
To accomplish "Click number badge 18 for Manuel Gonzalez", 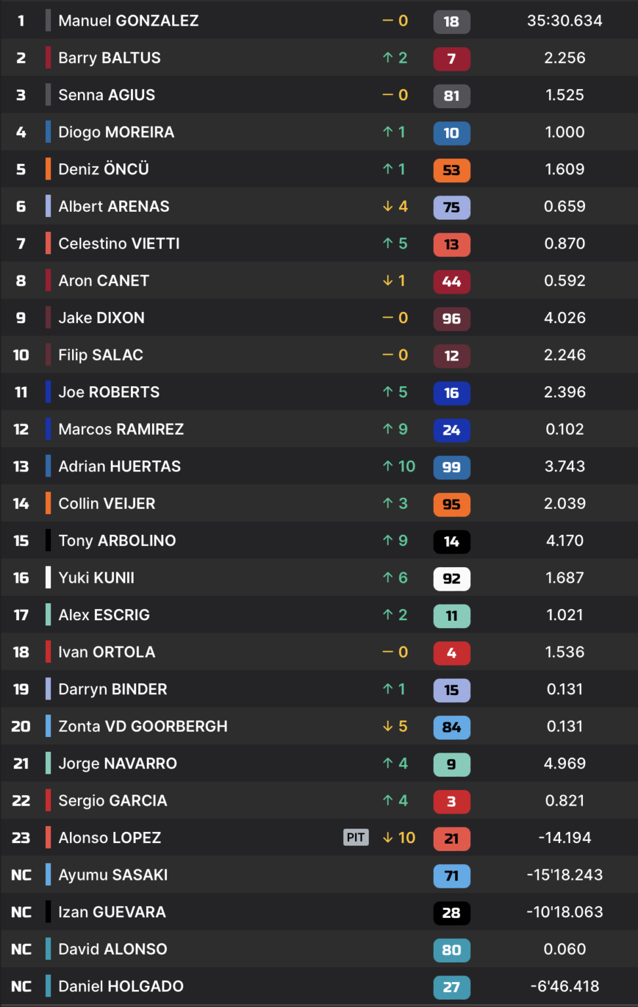I will pos(451,22).
